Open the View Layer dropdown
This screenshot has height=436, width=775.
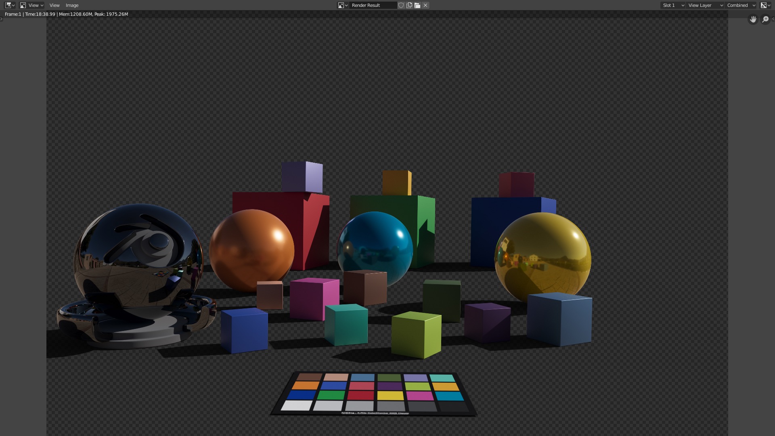[x=704, y=5]
